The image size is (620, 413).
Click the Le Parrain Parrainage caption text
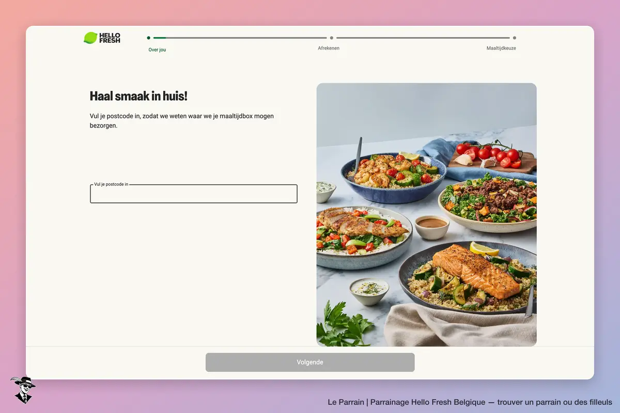(470, 402)
